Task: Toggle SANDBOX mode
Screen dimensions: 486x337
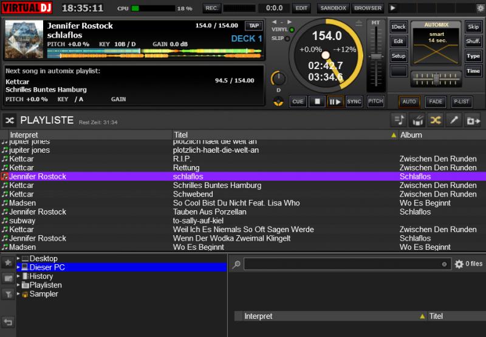Action: [x=333, y=8]
